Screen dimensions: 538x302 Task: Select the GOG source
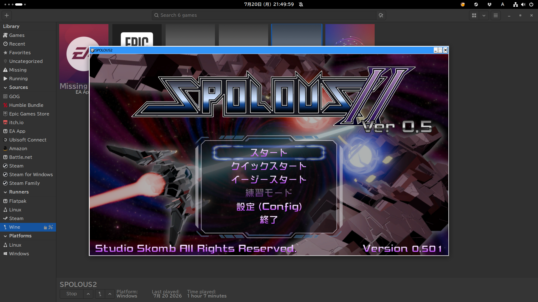[28, 96]
